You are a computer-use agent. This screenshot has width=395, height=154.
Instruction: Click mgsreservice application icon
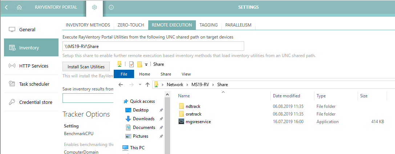[181, 122]
